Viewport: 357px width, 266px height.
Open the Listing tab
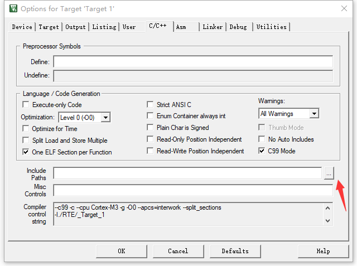(x=104, y=27)
